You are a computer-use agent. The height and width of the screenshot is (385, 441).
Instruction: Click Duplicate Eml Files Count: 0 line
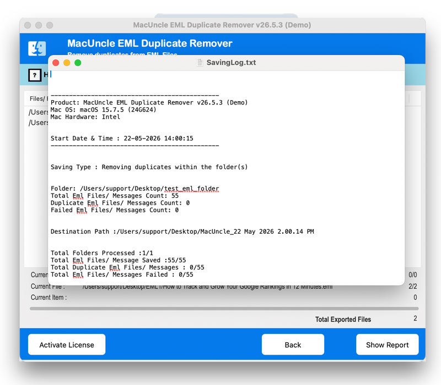tap(120, 203)
